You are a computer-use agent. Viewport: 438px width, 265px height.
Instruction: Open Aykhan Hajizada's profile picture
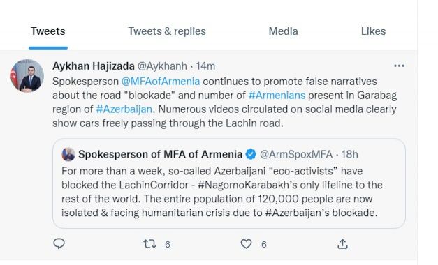tap(27, 75)
